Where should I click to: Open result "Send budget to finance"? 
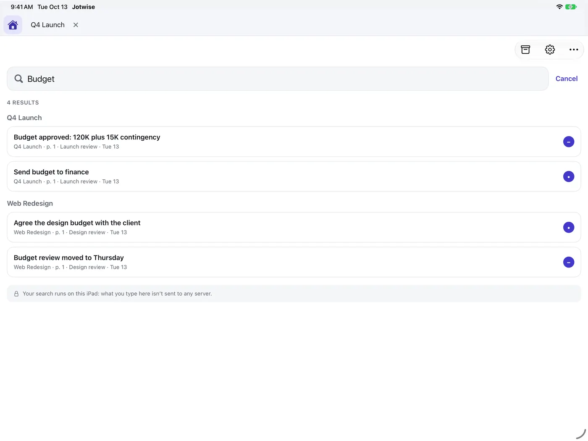[294, 177]
